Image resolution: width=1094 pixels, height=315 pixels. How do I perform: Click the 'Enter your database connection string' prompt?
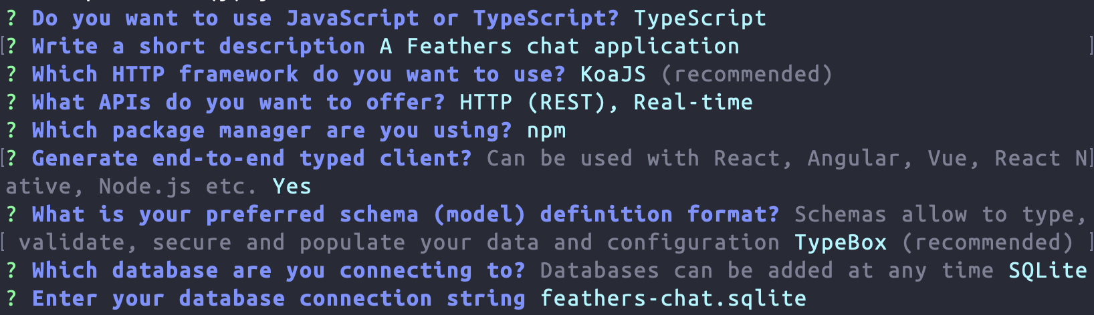(278, 298)
